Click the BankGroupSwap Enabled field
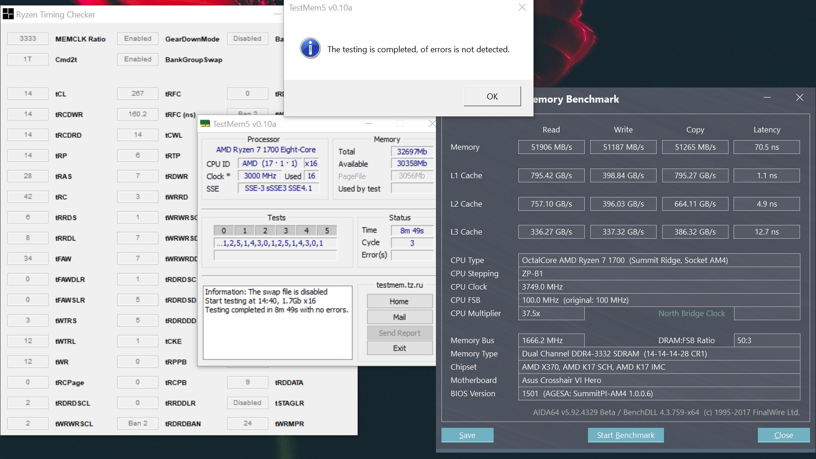 point(138,59)
